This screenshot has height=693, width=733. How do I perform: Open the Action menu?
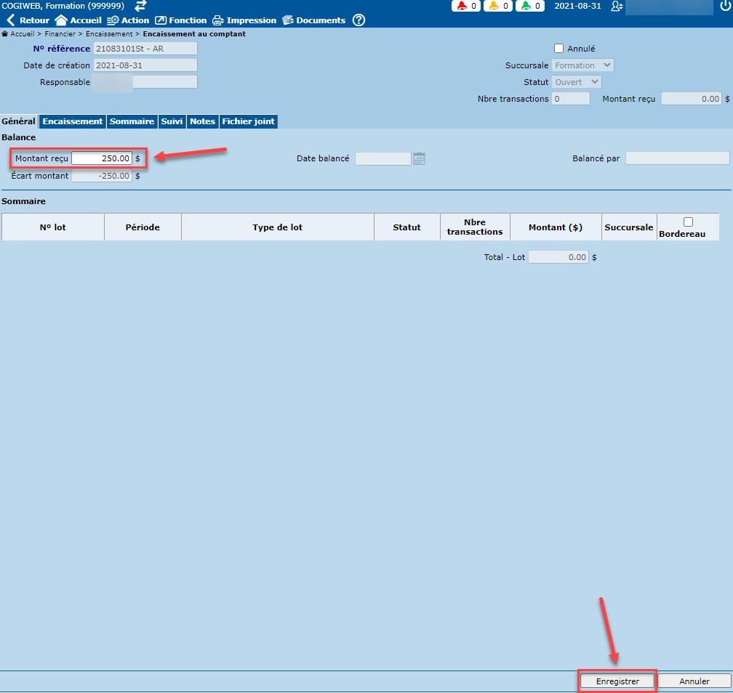tap(128, 20)
